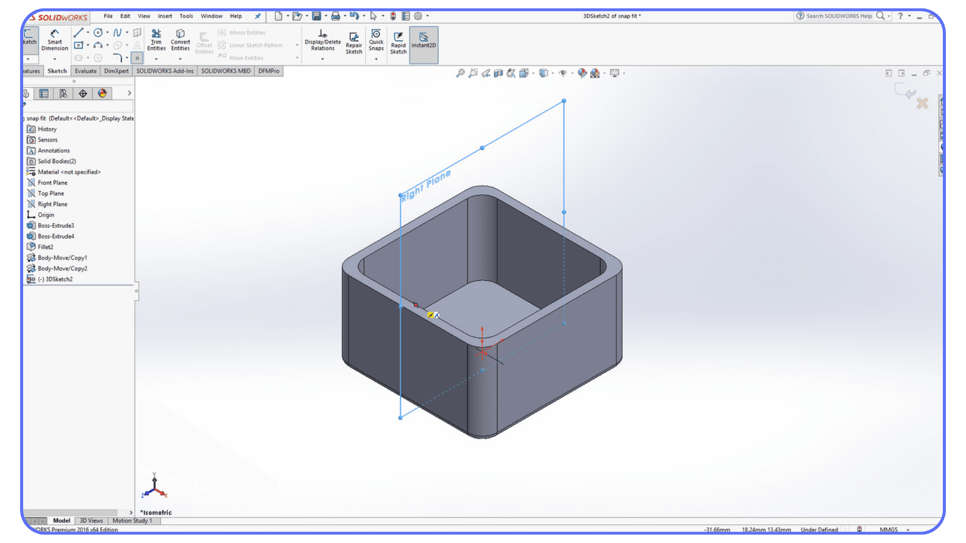Switch to the Evaluate tab

pyautogui.click(x=85, y=71)
